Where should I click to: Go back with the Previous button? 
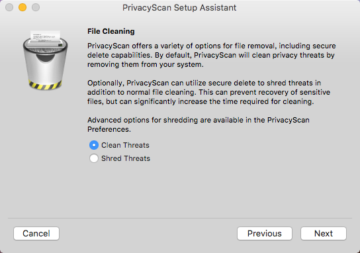(x=265, y=234)
